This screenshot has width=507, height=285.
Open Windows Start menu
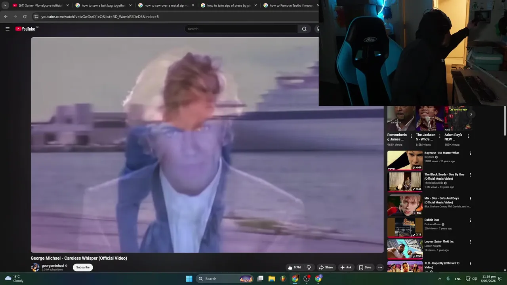tap(189, 279)
